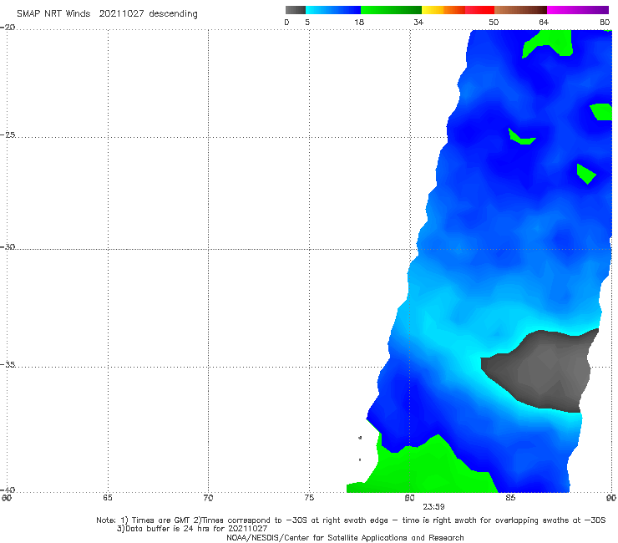
Task: Click the latitude axis label '-30'
Action: 8,246
